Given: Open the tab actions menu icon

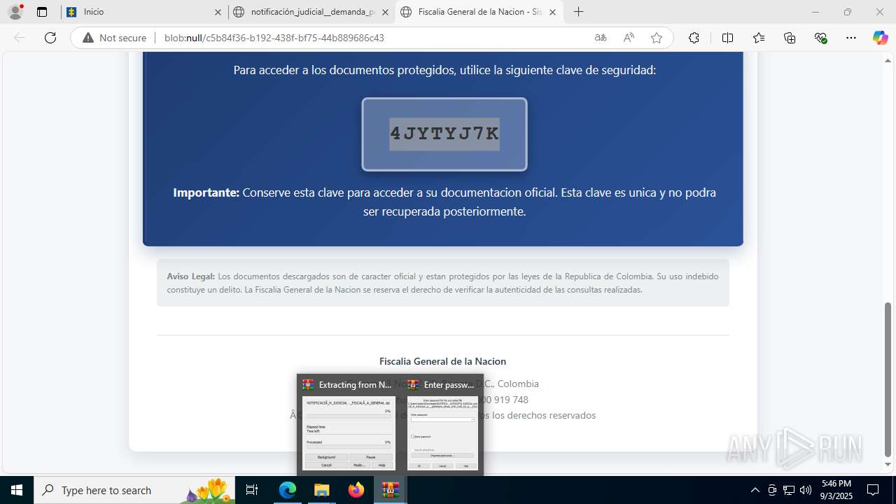Looking at the screenshot, I should [x=42, y=12].
